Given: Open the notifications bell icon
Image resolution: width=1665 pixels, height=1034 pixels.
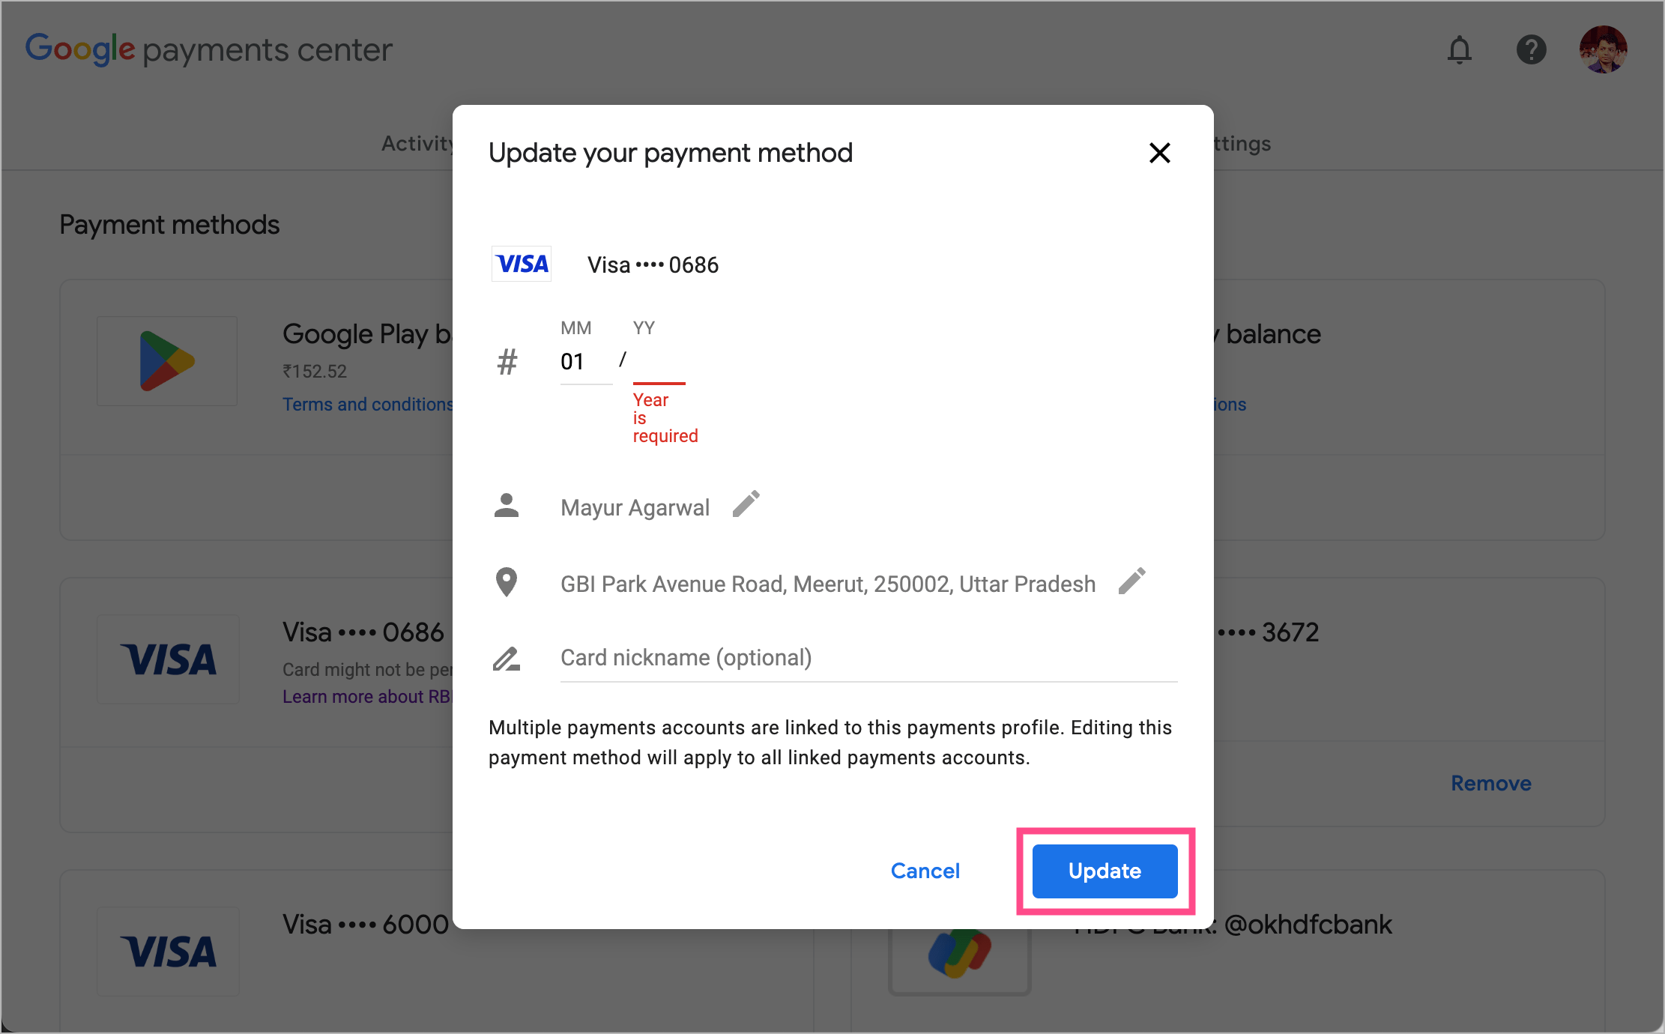Looking at the screenshot, I should click(x=1459, y=50).
